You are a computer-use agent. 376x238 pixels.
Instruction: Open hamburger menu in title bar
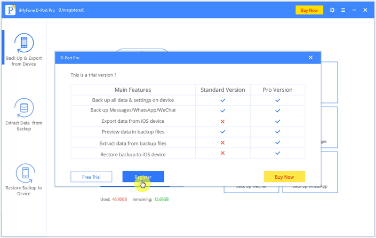pyautogui.click(x=343, y=10)
